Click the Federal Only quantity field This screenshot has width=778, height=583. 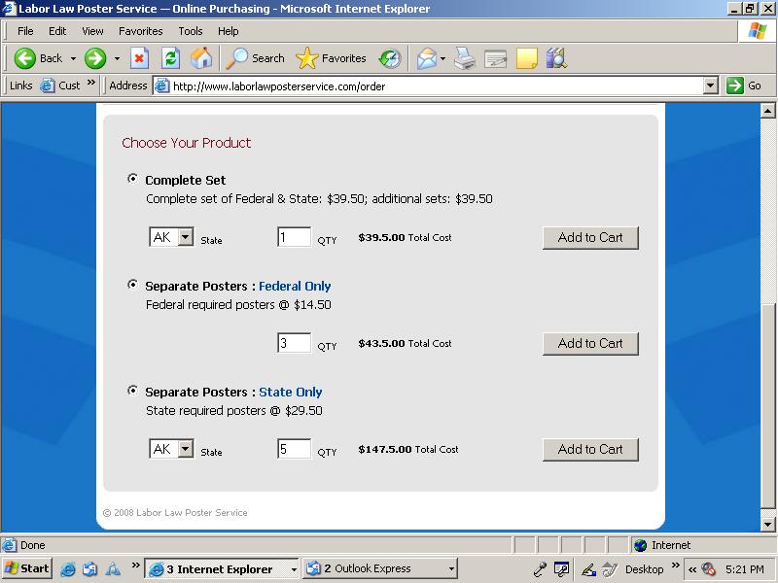click(294, 343)
